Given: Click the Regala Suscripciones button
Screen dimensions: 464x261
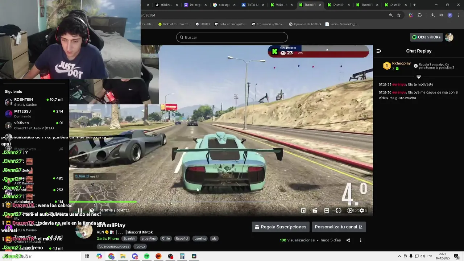Looking at the screenshot, I should tap(281, 227).
